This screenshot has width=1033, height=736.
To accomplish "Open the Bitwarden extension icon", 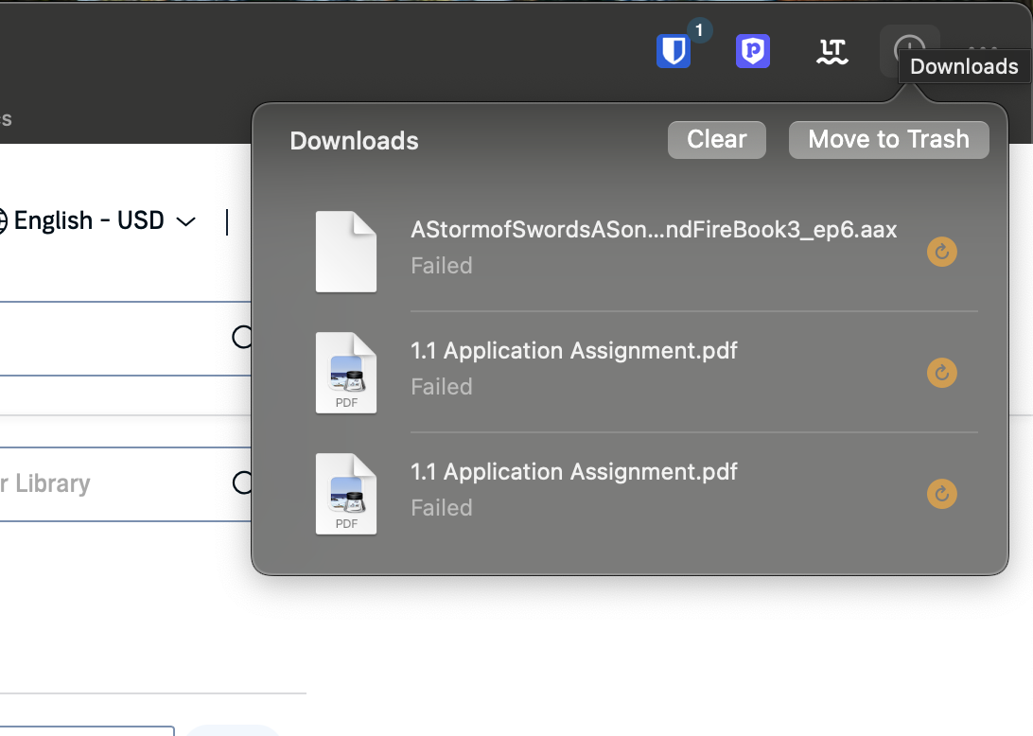I will [x=674, y=51].
